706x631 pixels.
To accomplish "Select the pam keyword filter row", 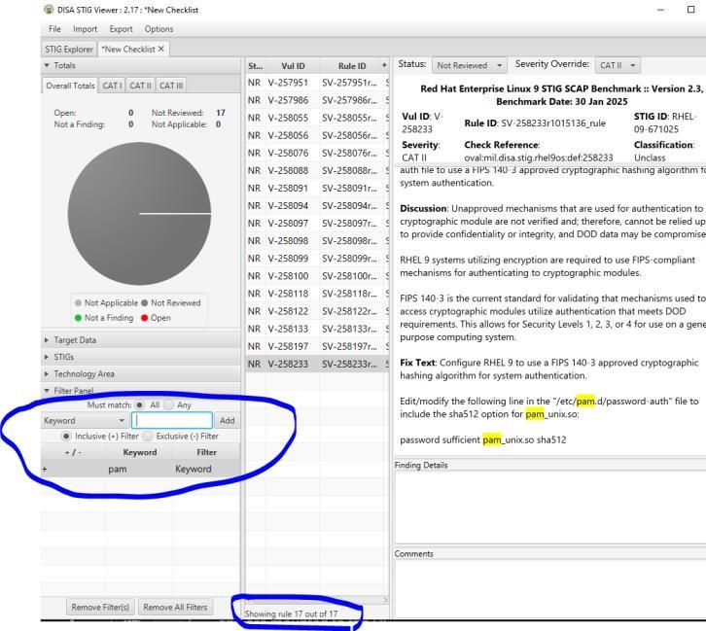I will pyautogui.click(x=140, y=469).
